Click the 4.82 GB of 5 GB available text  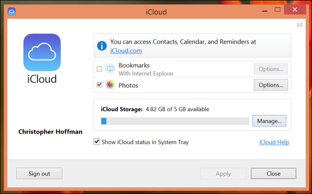(177, 109)
